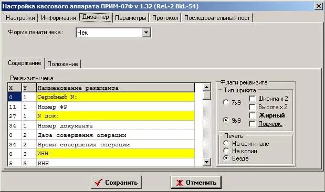Screen dimensions: 325x192
Task: Click X cell value 34 of Номер документа
Action: [15, 125]
